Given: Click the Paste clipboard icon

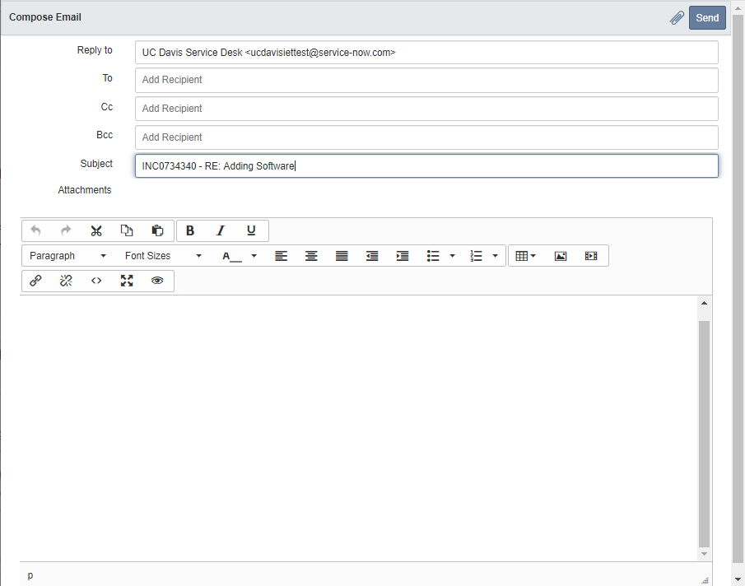Looking at the screenshot, I should point(157,230).
